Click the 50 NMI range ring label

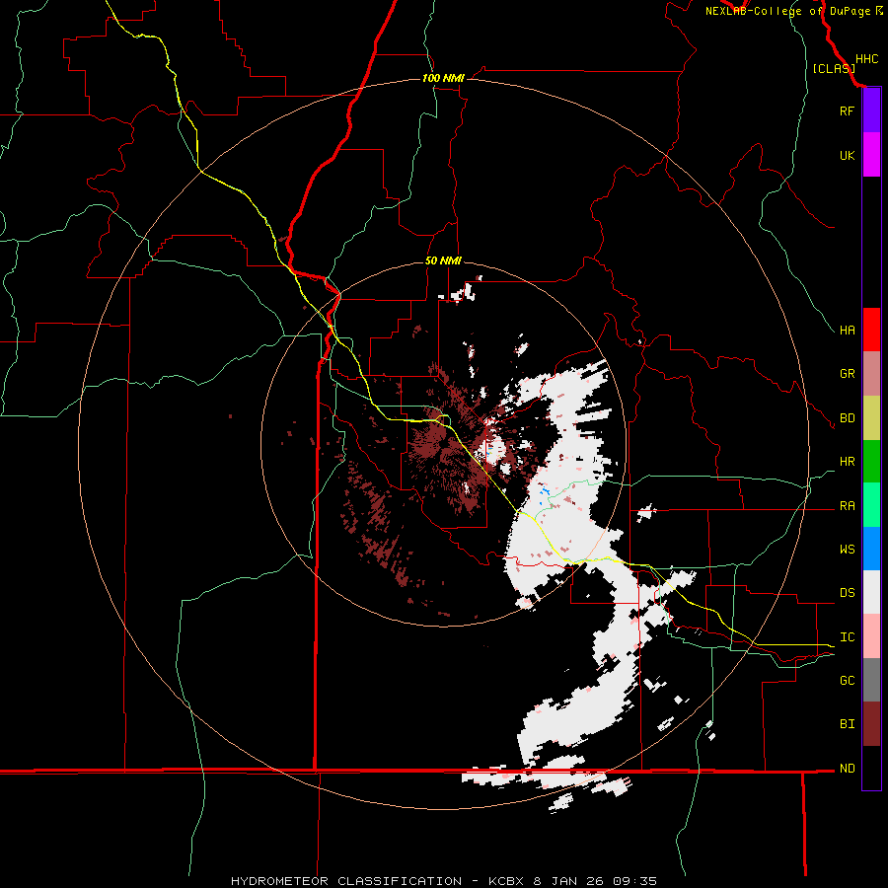pyautogui.click(x=443, y=260)
